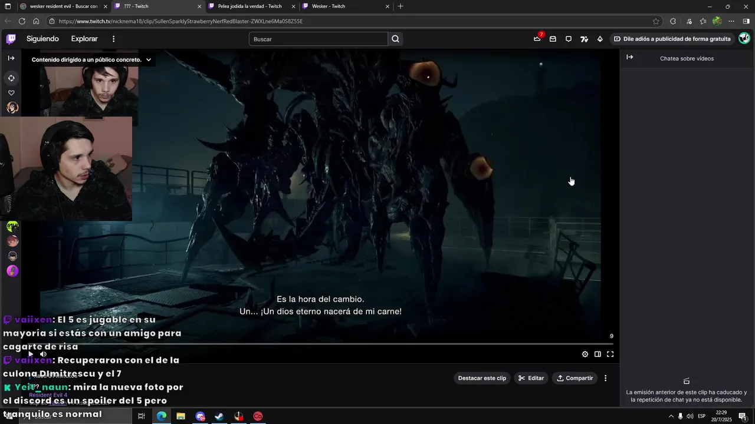Open the Explorar tab
This screenshot has width=755, height=424.
pos(84,39)
